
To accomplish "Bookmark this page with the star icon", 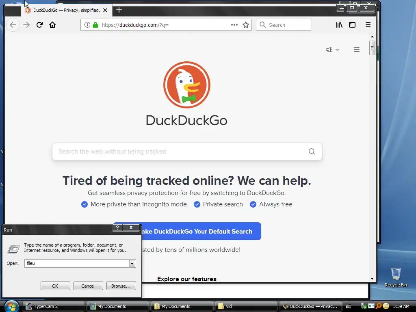I will [246, 25].
